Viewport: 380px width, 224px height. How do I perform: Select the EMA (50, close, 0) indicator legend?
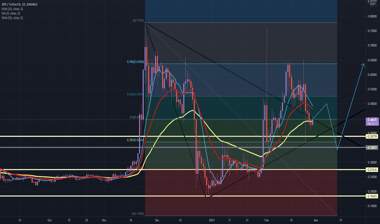[12, 18]
